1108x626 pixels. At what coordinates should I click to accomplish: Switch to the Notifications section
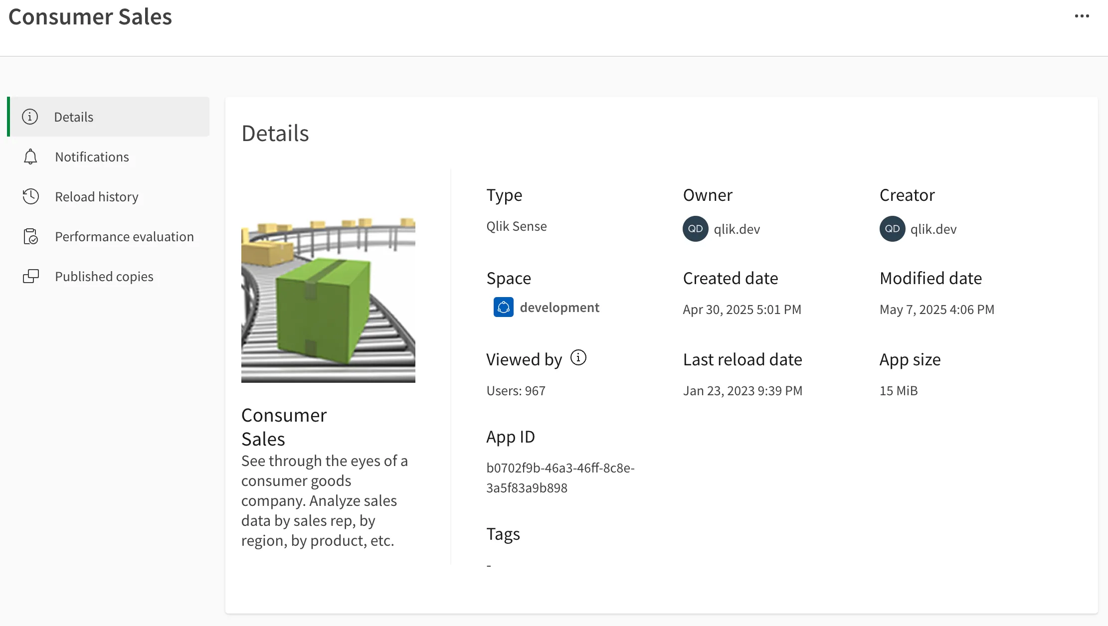[92, 156]
